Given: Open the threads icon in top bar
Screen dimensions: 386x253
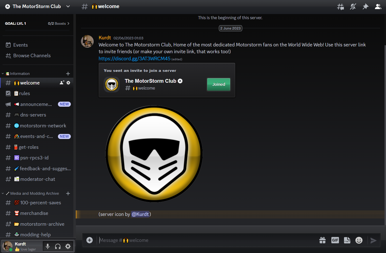Looking at the screenshot, I should click(340, 6).
